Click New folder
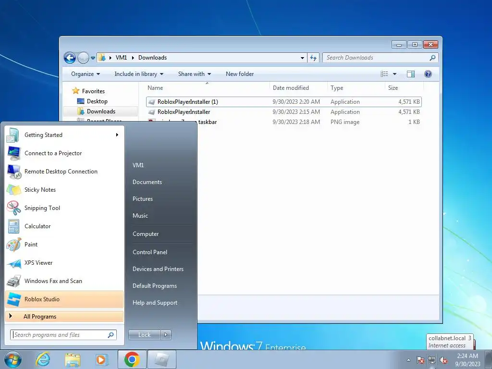 click(240, 74)
